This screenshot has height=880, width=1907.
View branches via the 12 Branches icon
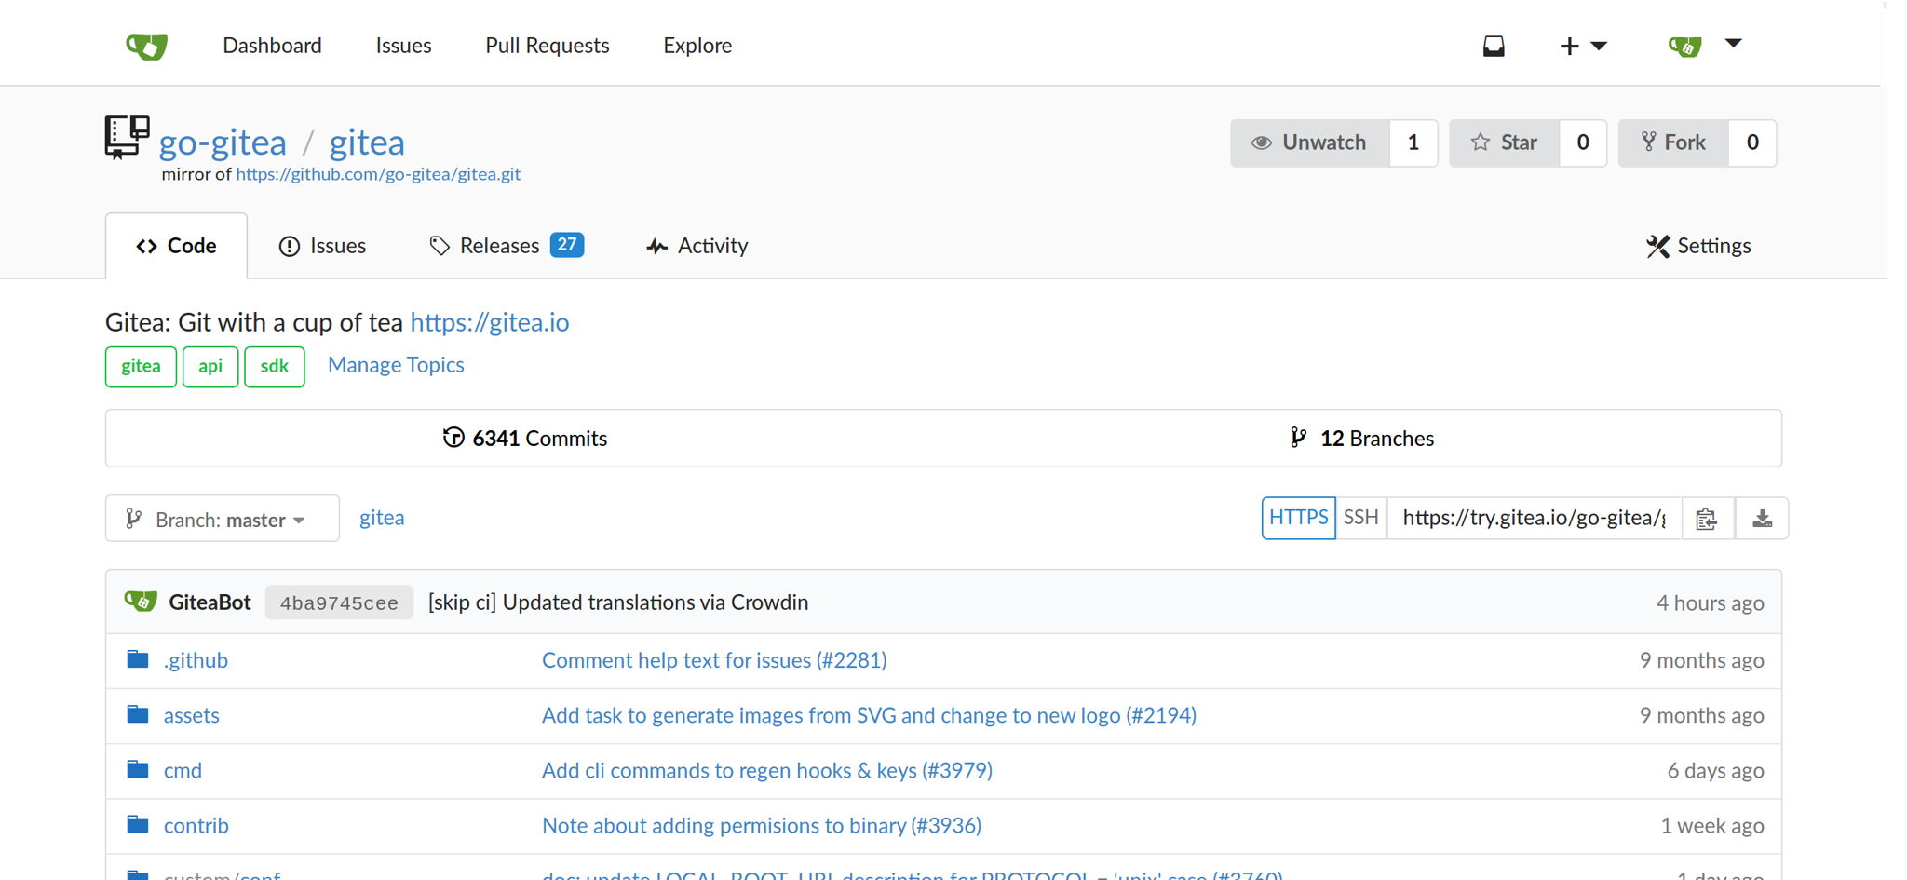[x=1297, y=438]
